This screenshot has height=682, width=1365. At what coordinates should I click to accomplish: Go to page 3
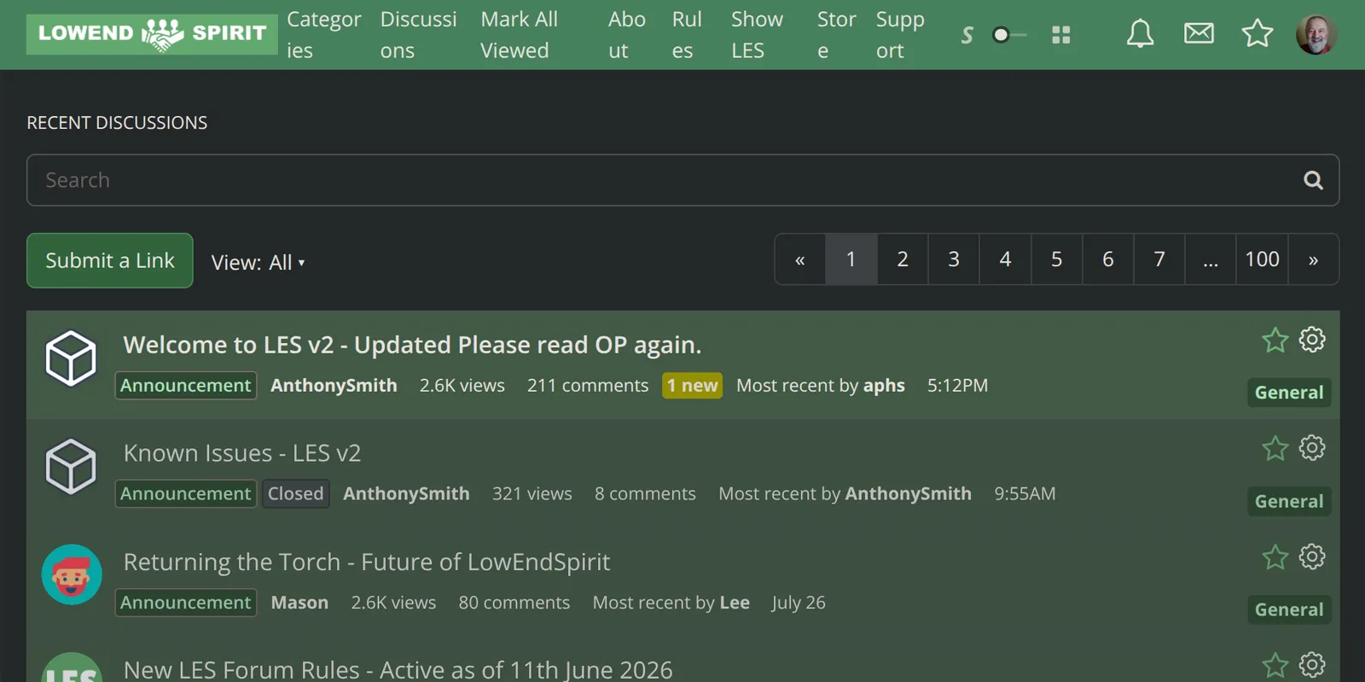click(954, 259)
